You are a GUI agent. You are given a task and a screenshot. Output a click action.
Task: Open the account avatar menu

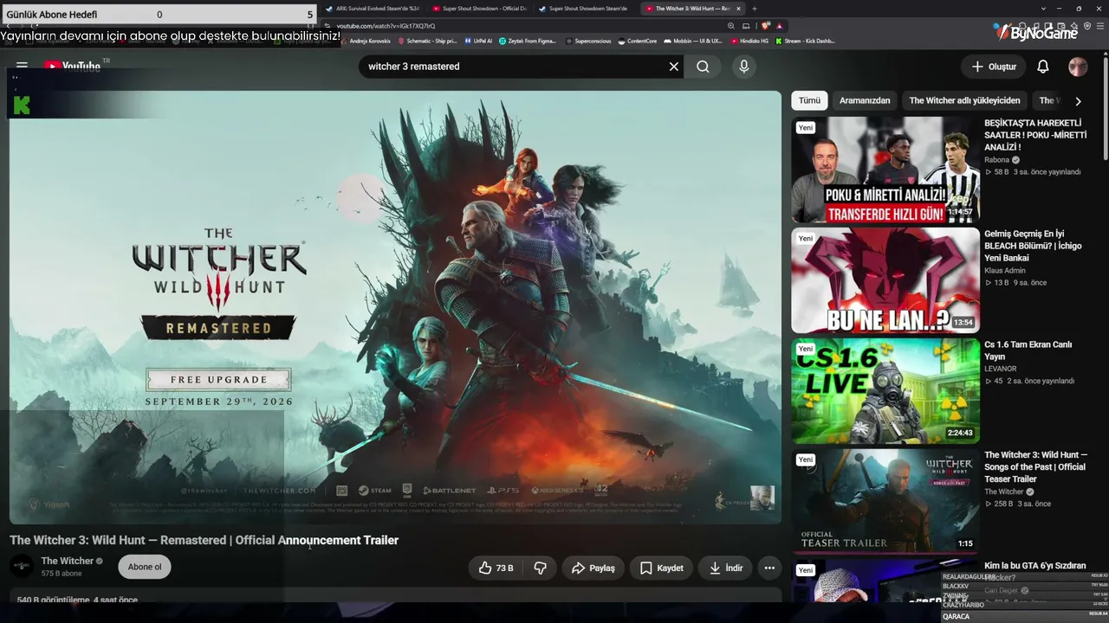tap(1078, 67)
